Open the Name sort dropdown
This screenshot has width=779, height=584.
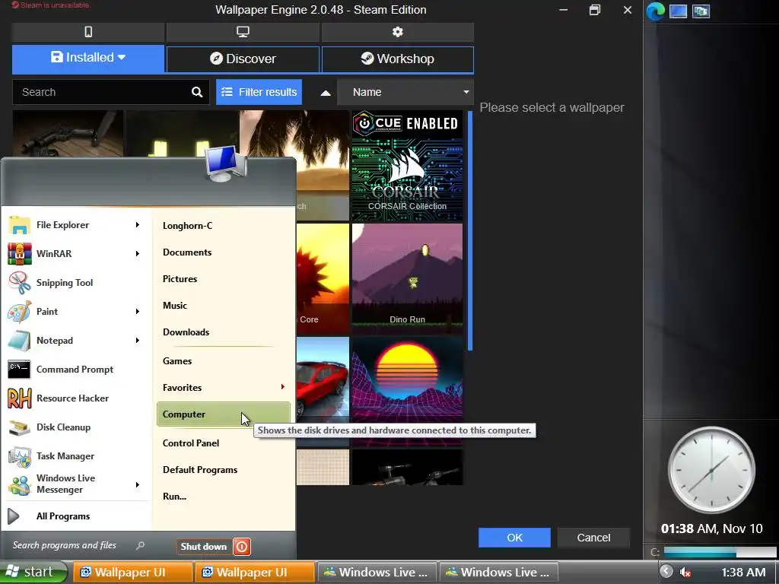point(405,92)
